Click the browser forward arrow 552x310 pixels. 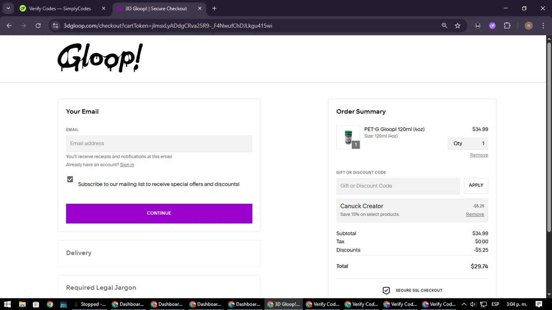pyautogui.click(x=24, y=26)
